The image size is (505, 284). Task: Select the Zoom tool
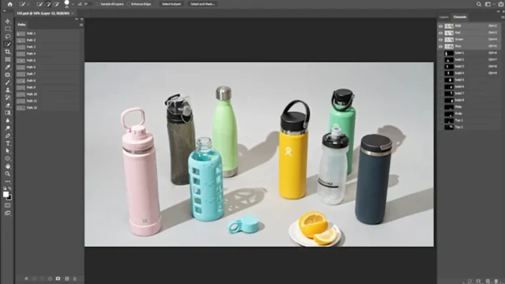point(8,174)
